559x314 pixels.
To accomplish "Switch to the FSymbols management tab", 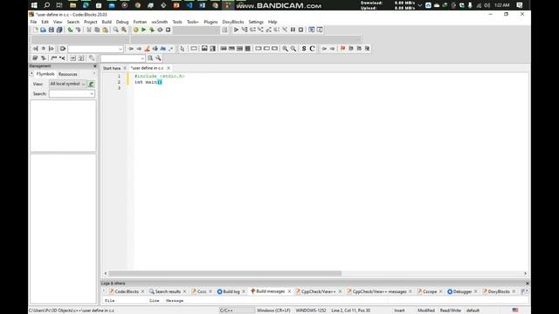I will pos(45,74).
